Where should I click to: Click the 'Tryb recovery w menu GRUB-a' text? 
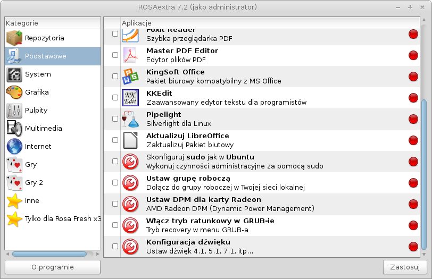click(197, 230)
